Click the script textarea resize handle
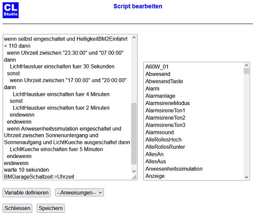253x218 pixels. 134,177
